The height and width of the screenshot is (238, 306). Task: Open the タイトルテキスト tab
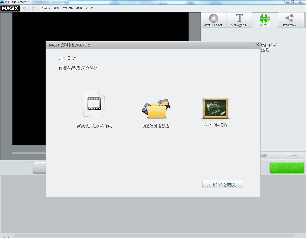(239, 20)
